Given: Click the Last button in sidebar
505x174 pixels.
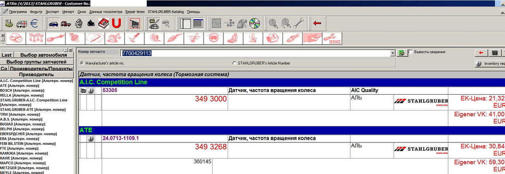Looking at the screenshot, I should pos(7,55).
